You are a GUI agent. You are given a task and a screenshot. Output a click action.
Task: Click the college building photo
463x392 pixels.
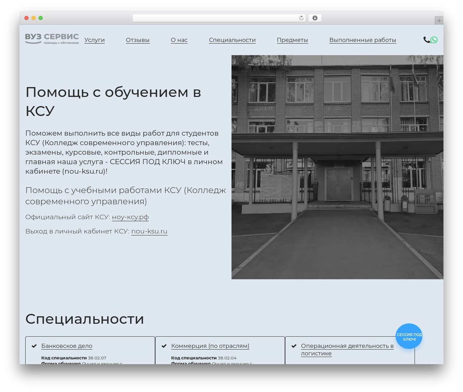(337, 167)
